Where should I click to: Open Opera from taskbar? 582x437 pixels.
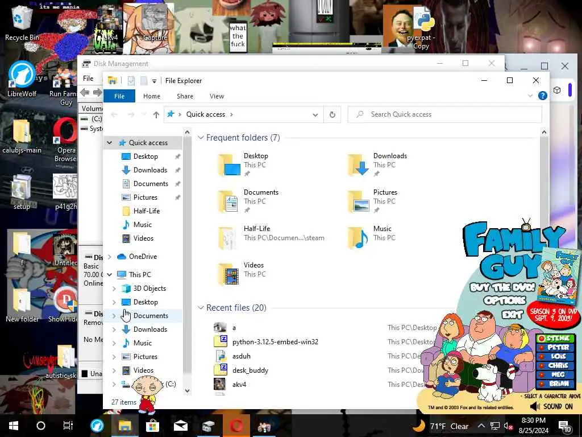[236, 426]
